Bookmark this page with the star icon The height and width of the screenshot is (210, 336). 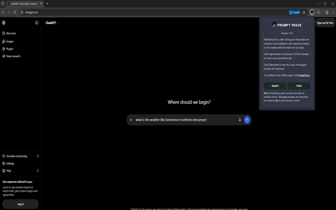point(304,12)
